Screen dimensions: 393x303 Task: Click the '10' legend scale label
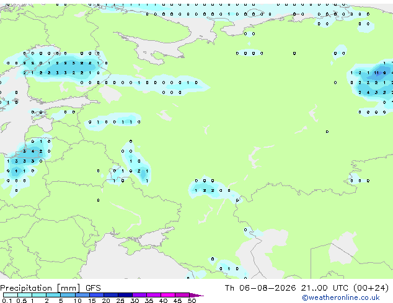[77, 301]
